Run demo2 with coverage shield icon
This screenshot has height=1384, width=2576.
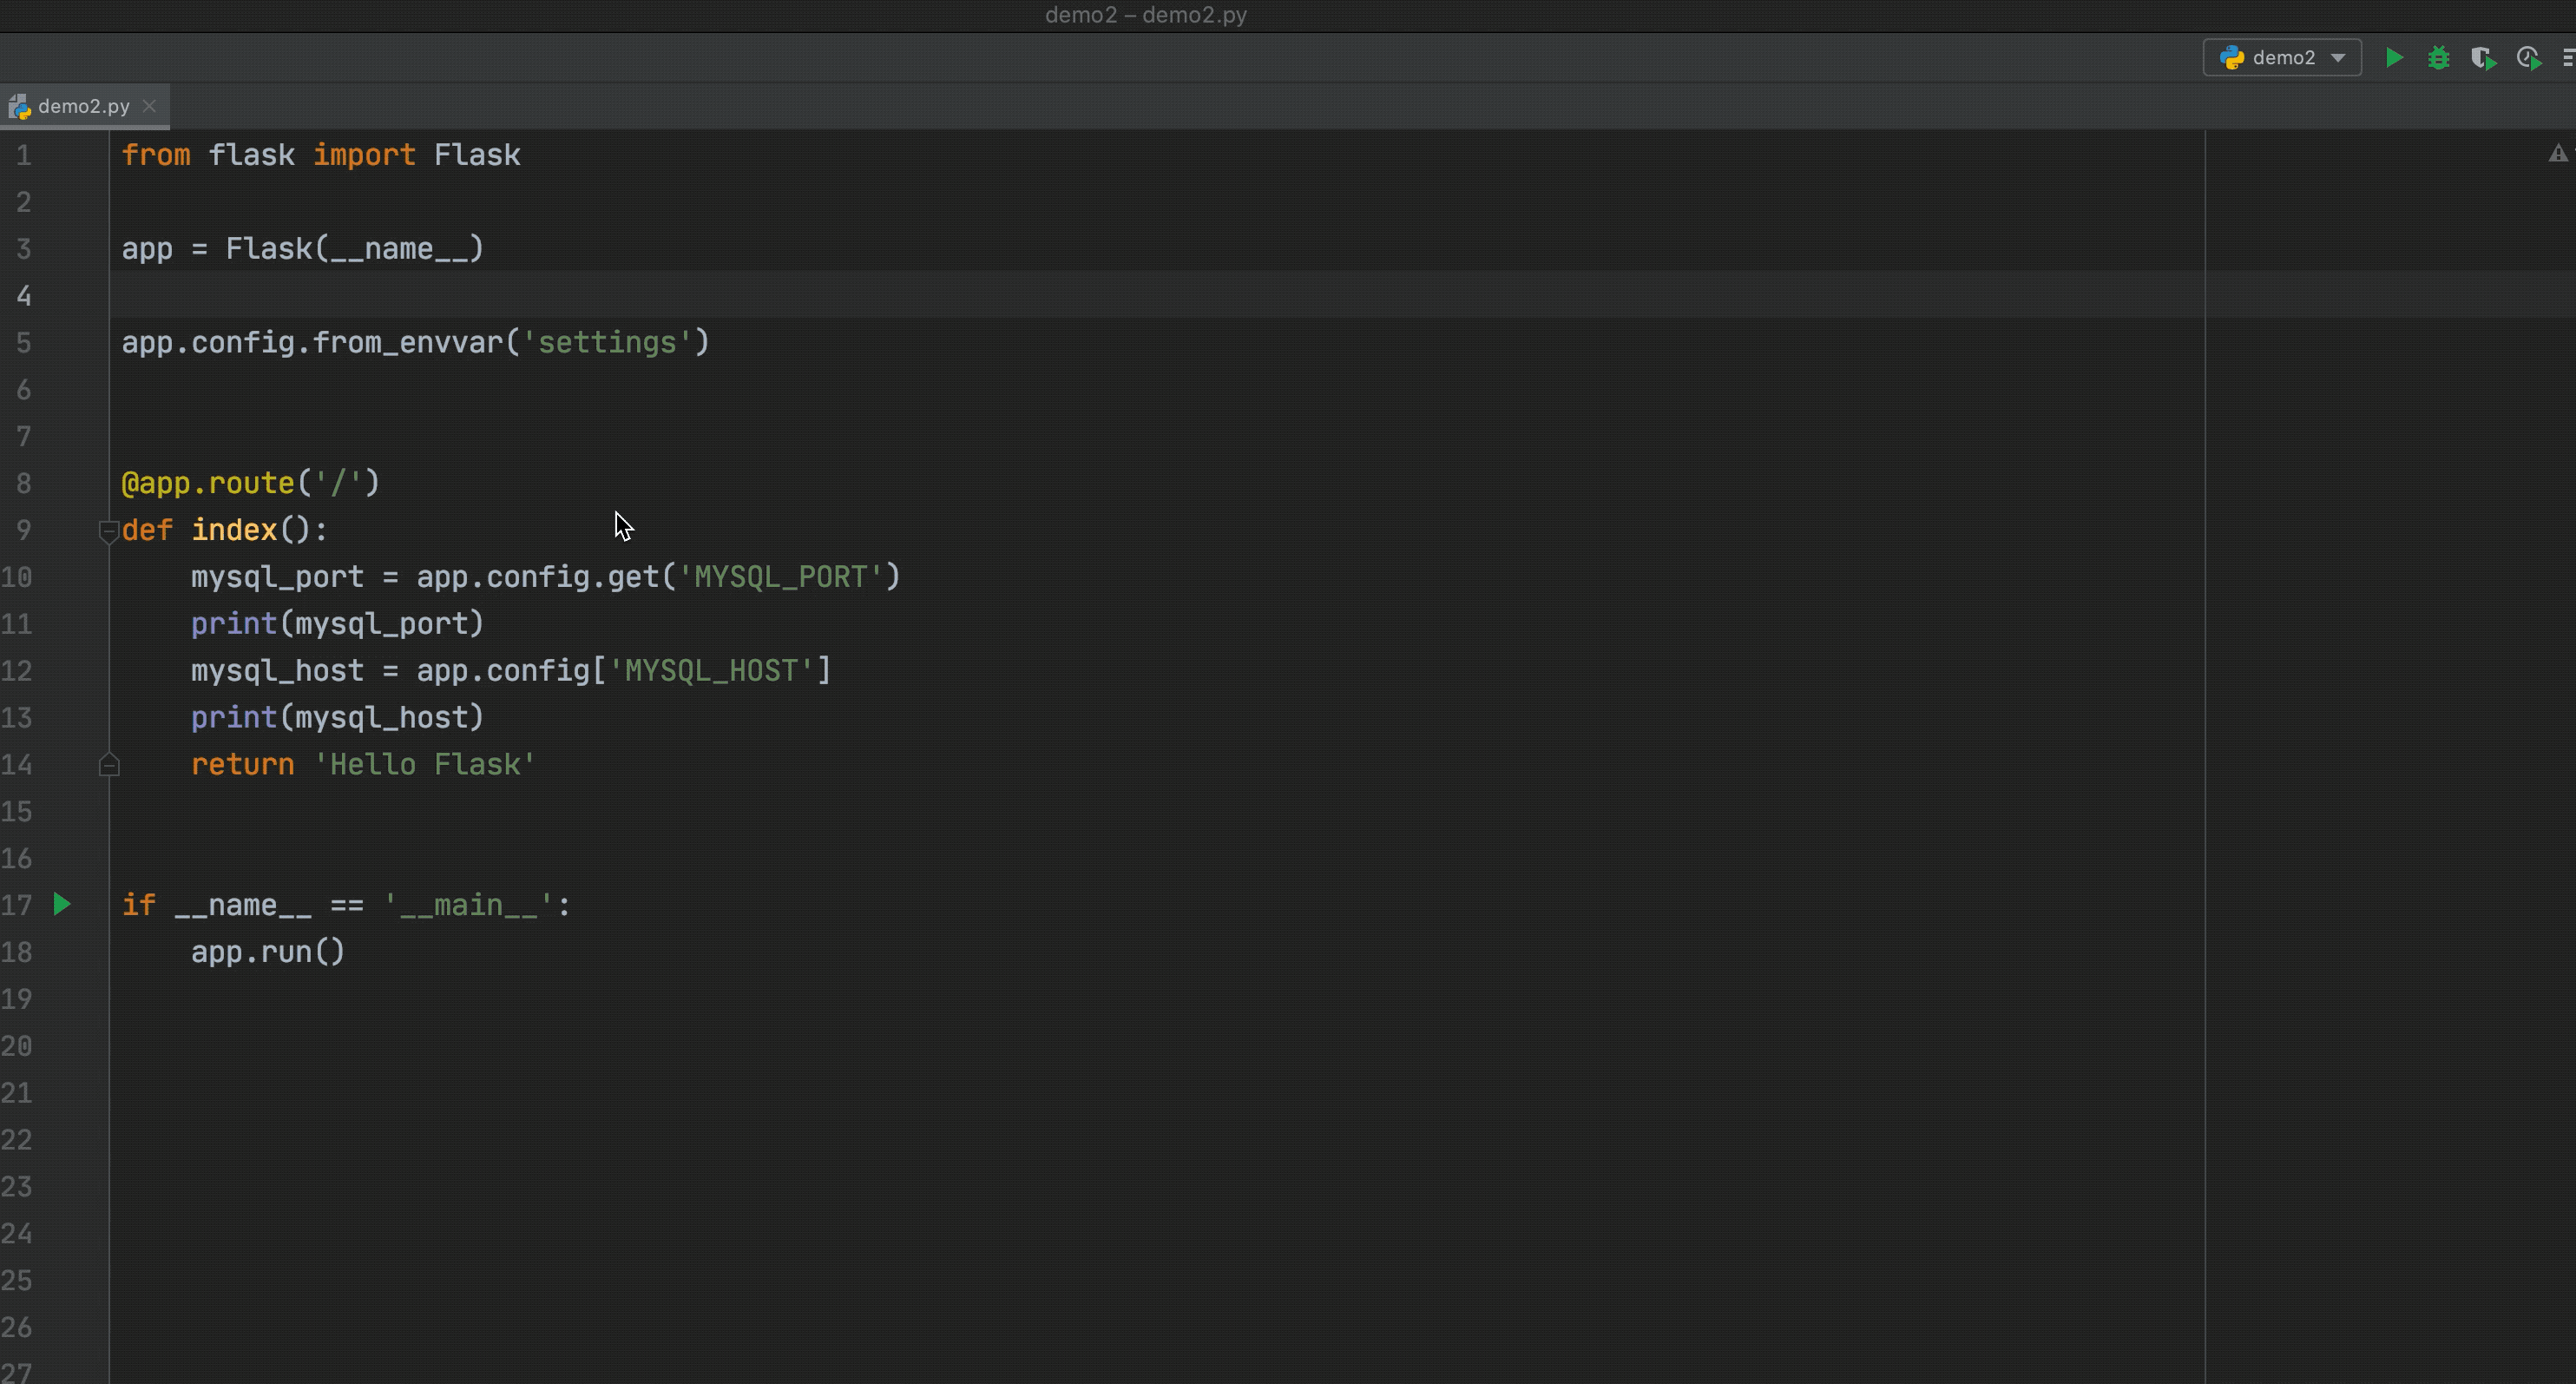[2484, 58]
